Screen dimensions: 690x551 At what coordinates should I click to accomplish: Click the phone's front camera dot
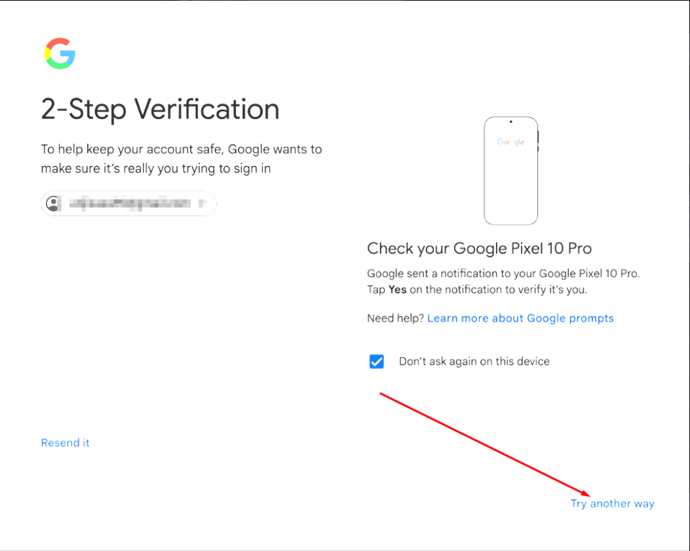511,122
